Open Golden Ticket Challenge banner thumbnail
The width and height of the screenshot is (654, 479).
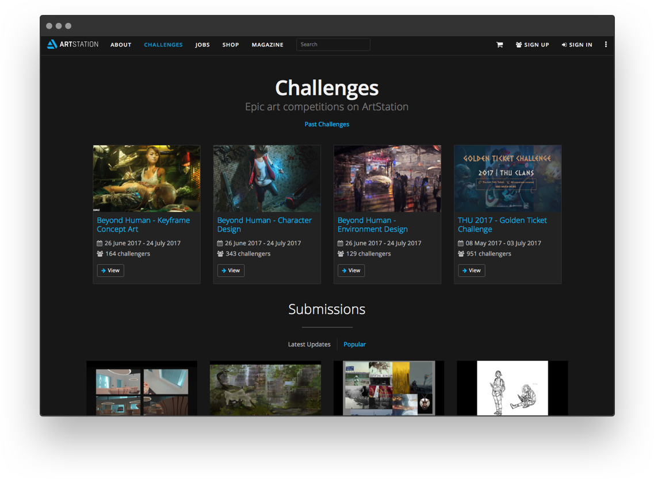point(507,179)
